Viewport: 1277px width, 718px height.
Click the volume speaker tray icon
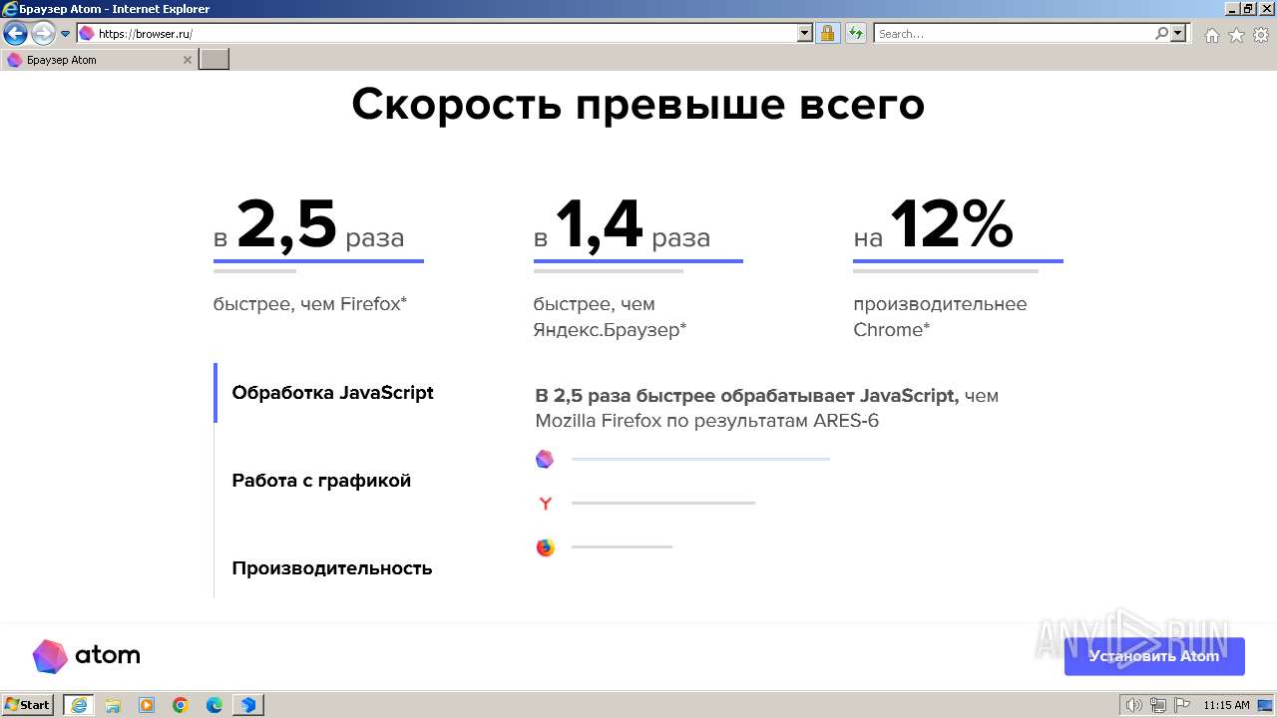[x=1134, y=705]
